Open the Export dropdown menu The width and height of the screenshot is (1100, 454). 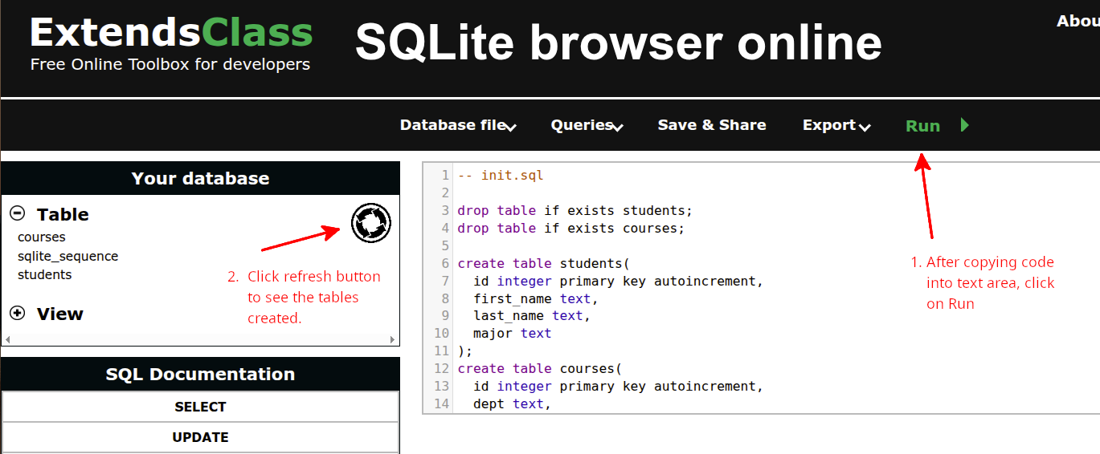(836, 125)
